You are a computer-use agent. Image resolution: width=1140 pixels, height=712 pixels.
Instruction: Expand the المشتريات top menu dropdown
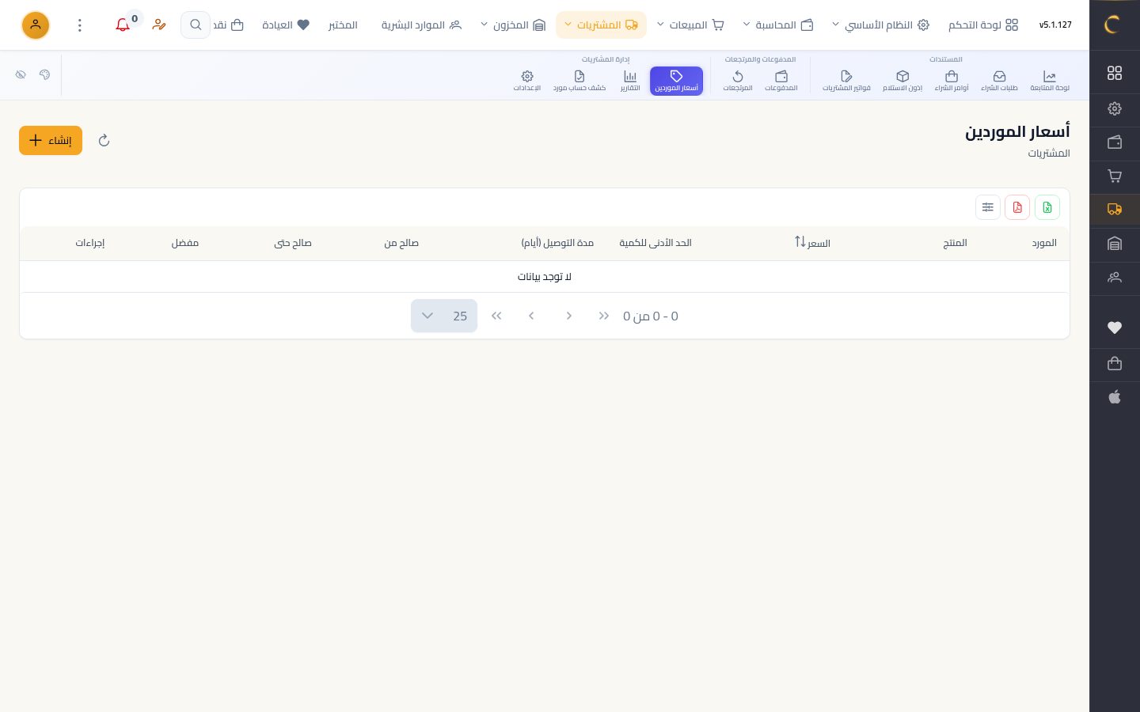(602, 25)
